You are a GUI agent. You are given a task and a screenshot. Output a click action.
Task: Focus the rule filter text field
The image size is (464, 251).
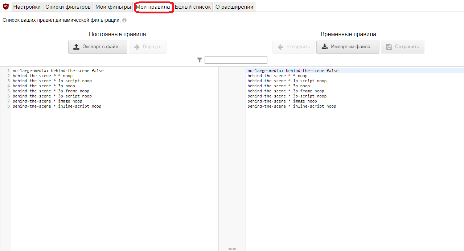[236, 60]
